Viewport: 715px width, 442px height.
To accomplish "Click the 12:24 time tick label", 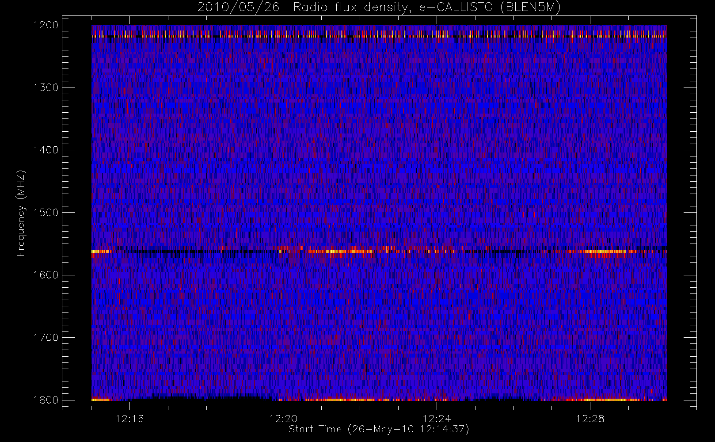I will point(437,419).
